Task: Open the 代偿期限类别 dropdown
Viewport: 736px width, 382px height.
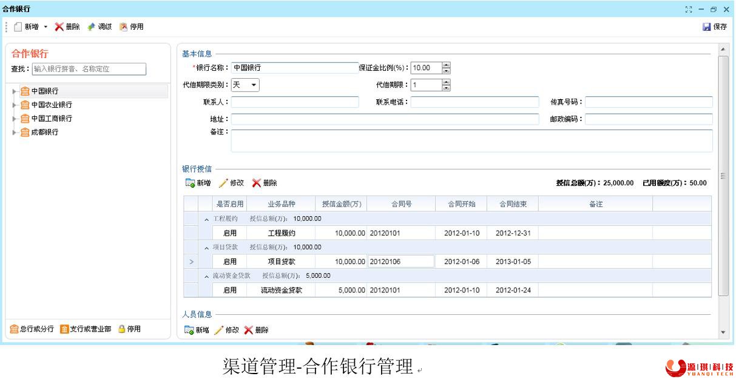Action: pyautogui.click(x=254, y=85)
